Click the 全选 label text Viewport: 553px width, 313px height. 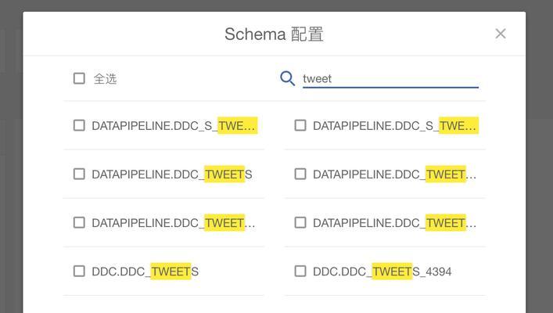pyautogui.click(x=105, y=79)
